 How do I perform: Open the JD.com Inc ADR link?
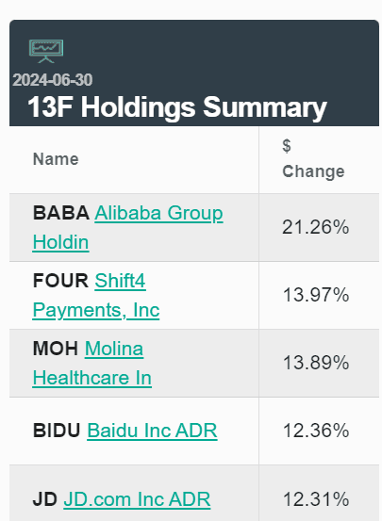pos(137,499)
